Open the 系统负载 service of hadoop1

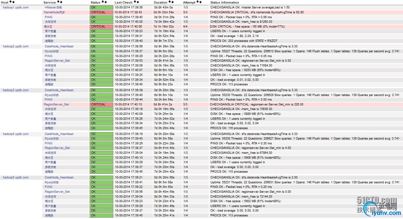[50, 36]
